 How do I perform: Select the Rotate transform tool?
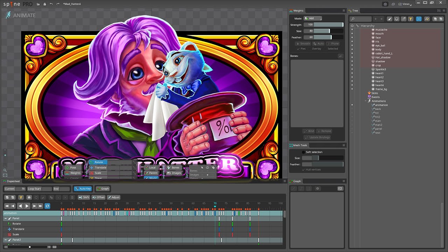pos(98,162)
